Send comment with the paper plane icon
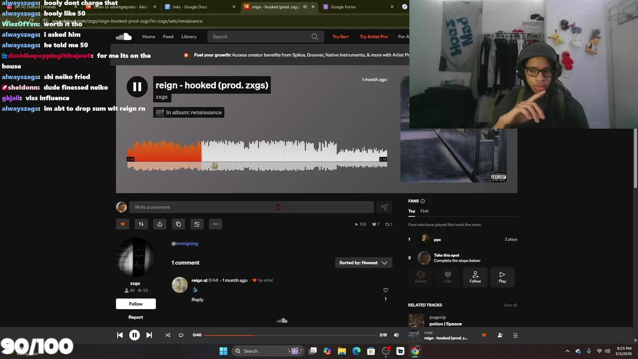Viewport: 638px width, 359px height. point(384,207)
